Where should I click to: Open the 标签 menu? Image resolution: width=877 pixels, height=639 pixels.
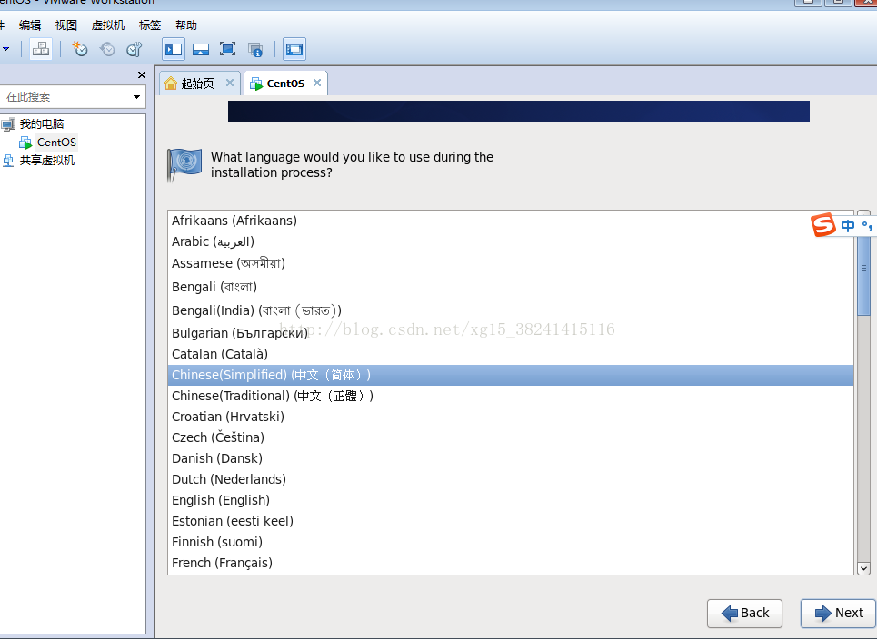150,25
